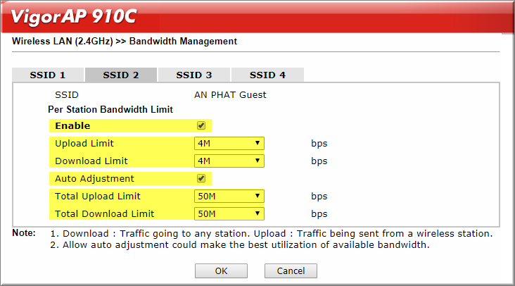
Task: Switch to the SSID 1 tab
Action: coord(48,75)
